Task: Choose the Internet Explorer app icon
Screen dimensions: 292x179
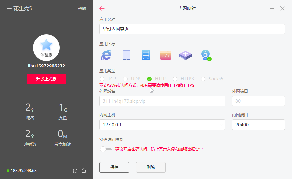Action: 106,55
